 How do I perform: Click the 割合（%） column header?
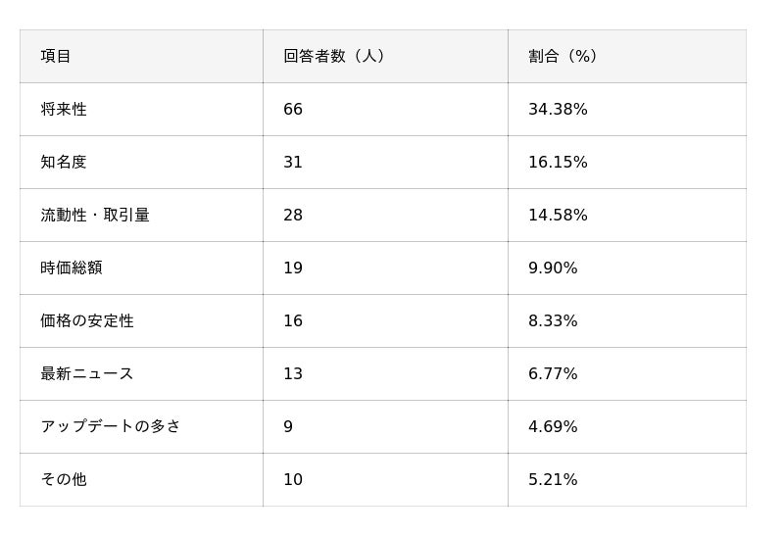pyautogui.click(x=563, y=57)
